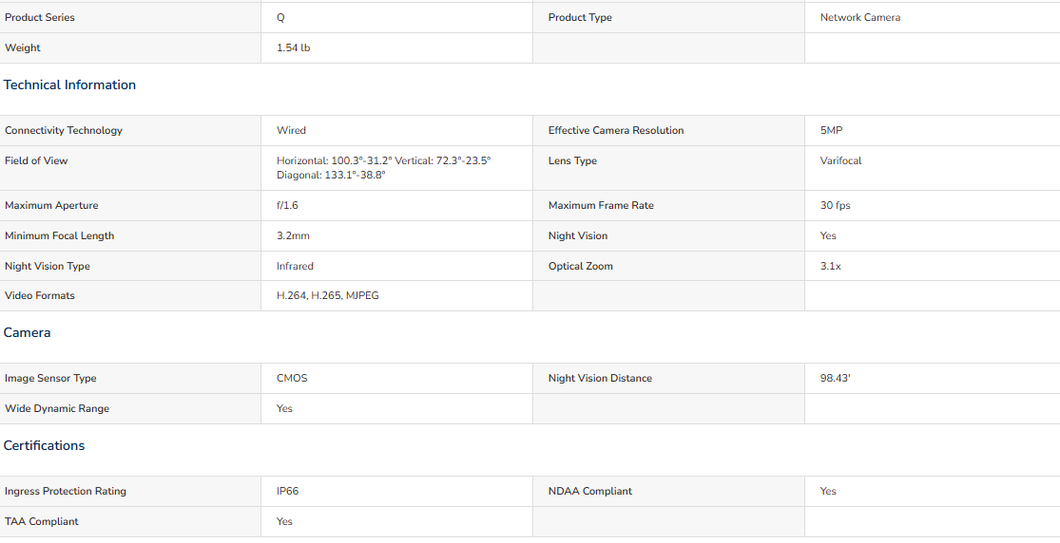The width and height of the screenshot is (1060, 543).
Task: Select the 3.1x optical zoom value
Action: click(x=831, y=266)
